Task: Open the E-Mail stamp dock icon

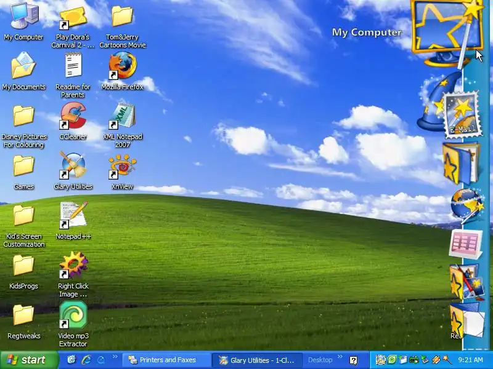Action: [x=462, y=116]
